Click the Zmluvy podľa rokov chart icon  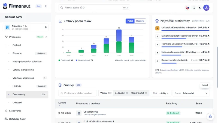click(60, 21)
